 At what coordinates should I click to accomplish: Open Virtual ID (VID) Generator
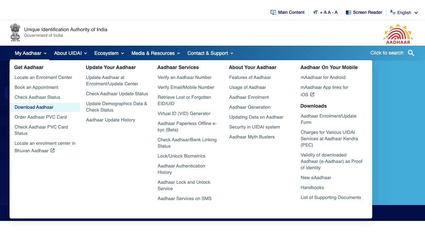coord(184,113)
